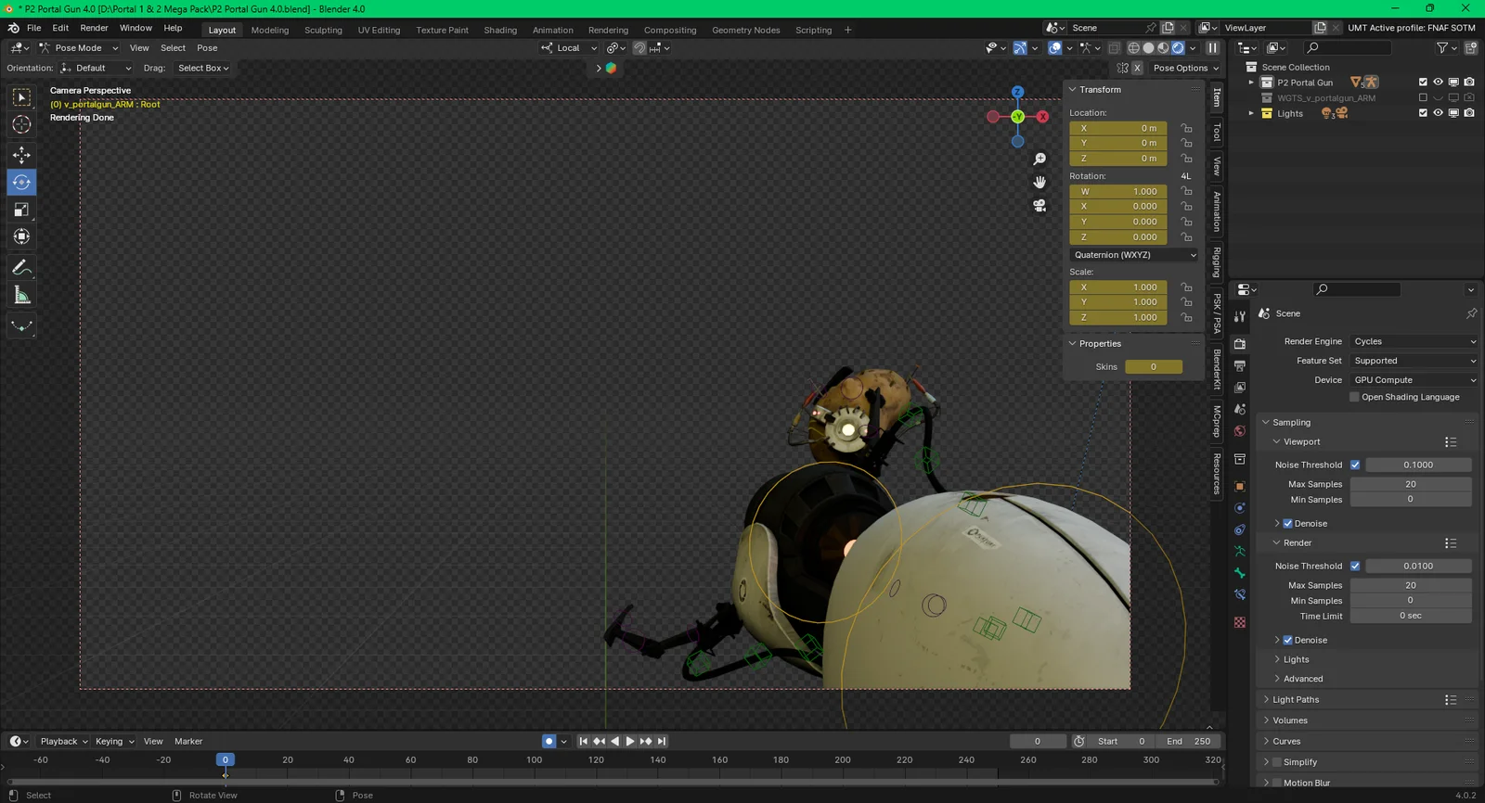This screenshot has height=803, width=1485.
Task: Open the Render Engine dropdown
Action: pos(1414,341)
